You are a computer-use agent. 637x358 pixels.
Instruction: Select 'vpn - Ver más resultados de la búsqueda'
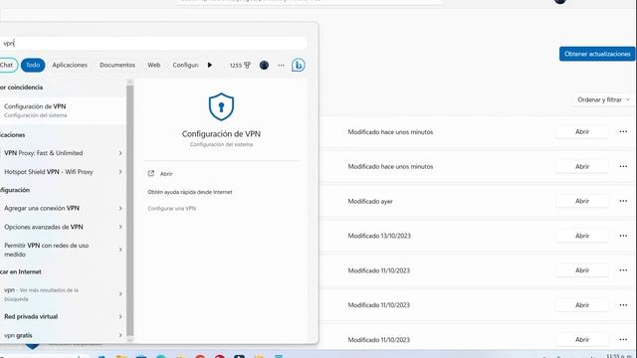pyautogui.click(x=63, y=294)
